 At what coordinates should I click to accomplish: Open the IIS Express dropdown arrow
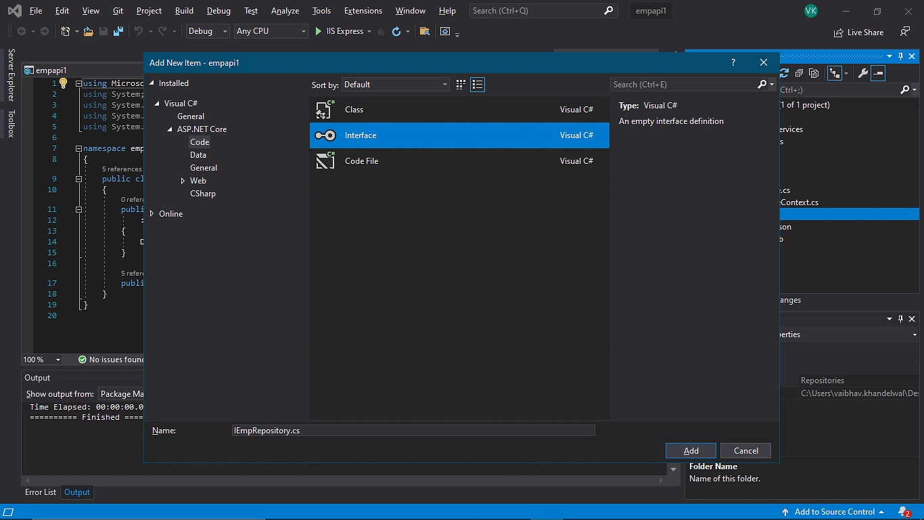tap(369, 31)
